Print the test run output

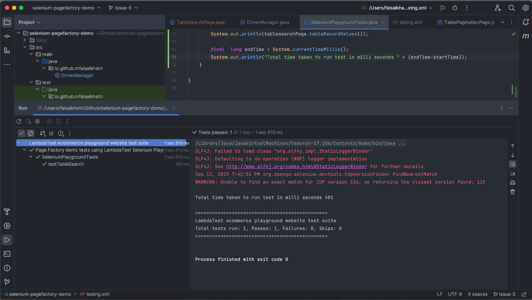tap(512, 182)
